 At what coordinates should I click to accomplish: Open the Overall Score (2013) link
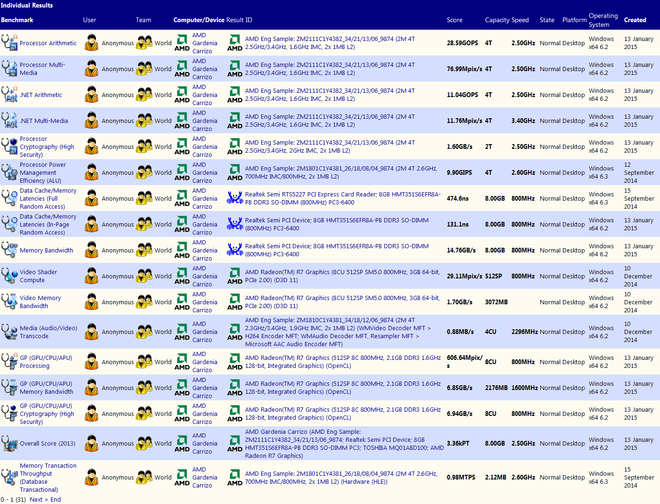48,443
